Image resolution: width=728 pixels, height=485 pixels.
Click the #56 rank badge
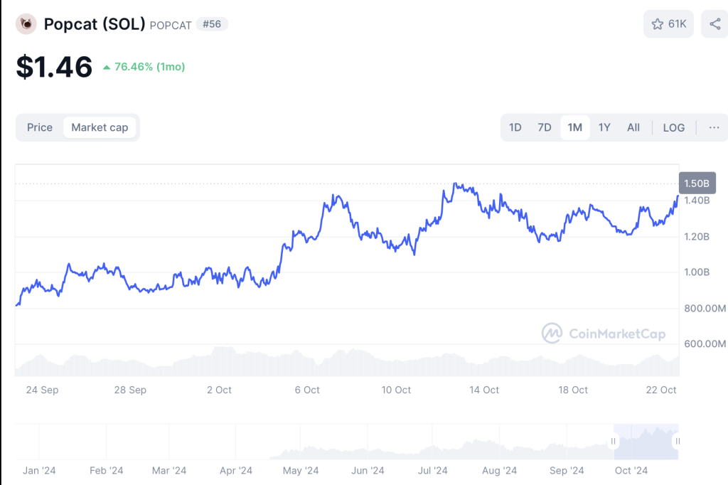pyautogui.click(x=212, y=24)
